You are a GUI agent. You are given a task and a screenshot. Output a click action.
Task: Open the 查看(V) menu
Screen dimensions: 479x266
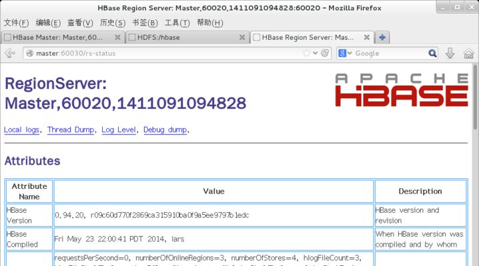click(x=80, y=23)
